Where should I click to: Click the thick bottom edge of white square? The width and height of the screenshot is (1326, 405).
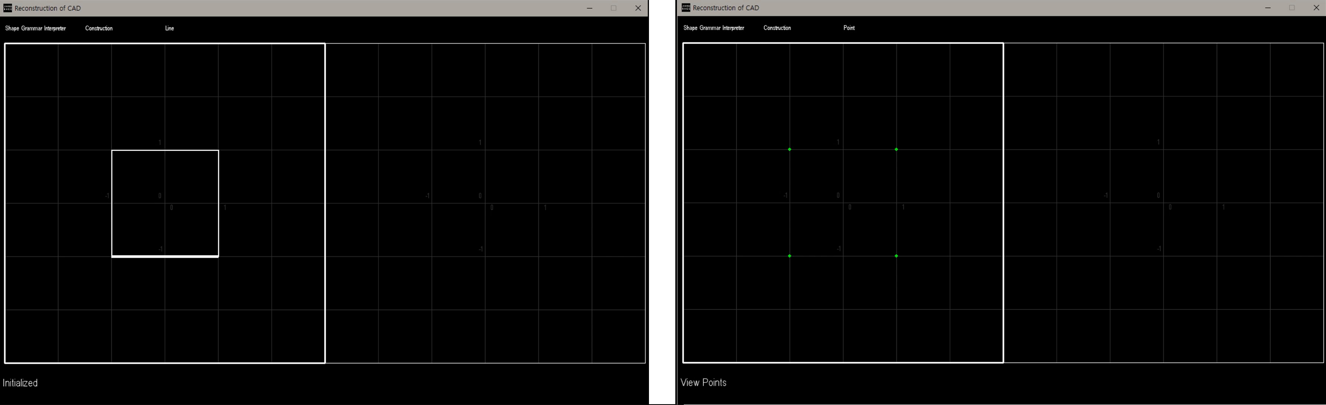pyautogui.click(x=165, y=256)
